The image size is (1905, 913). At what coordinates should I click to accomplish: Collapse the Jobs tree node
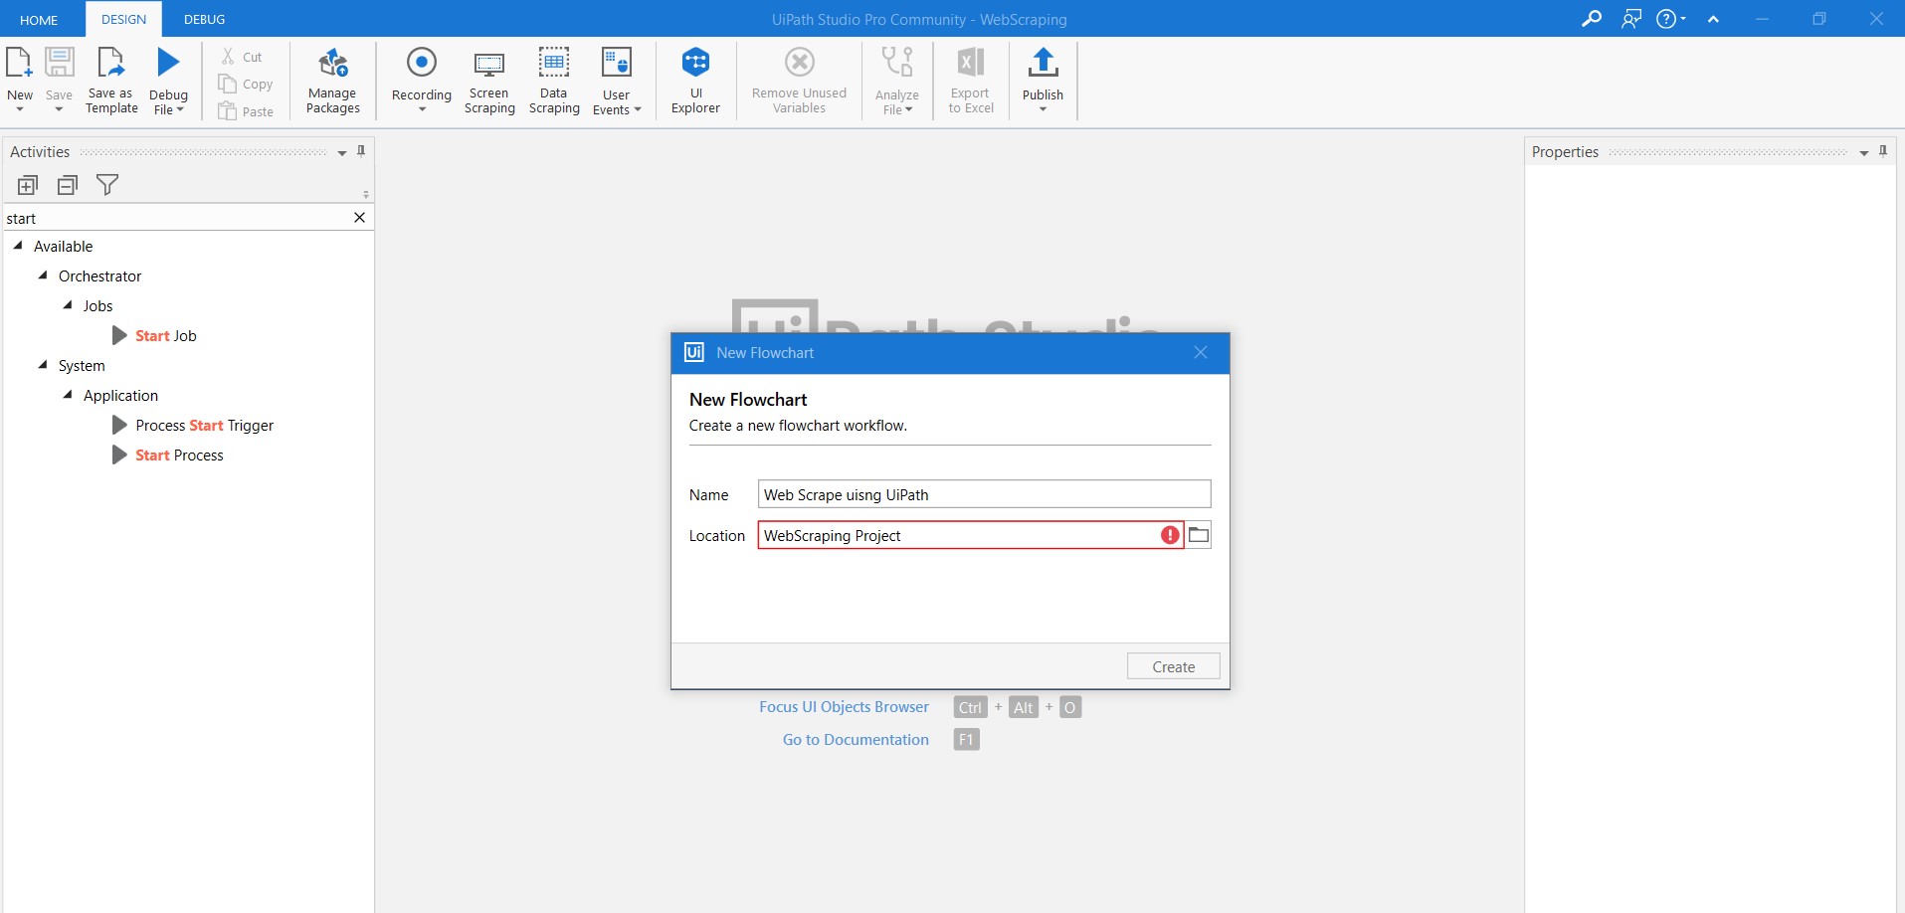[68, 305]
